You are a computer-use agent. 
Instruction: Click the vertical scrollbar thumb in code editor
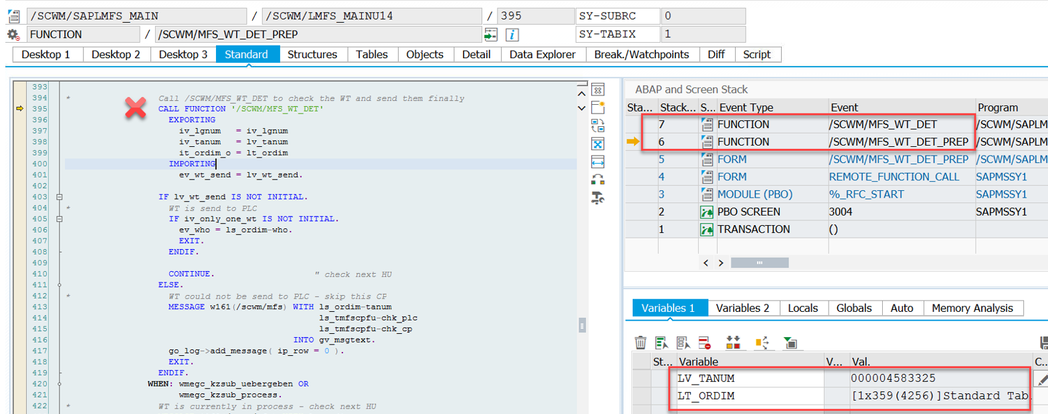(581, 325)
